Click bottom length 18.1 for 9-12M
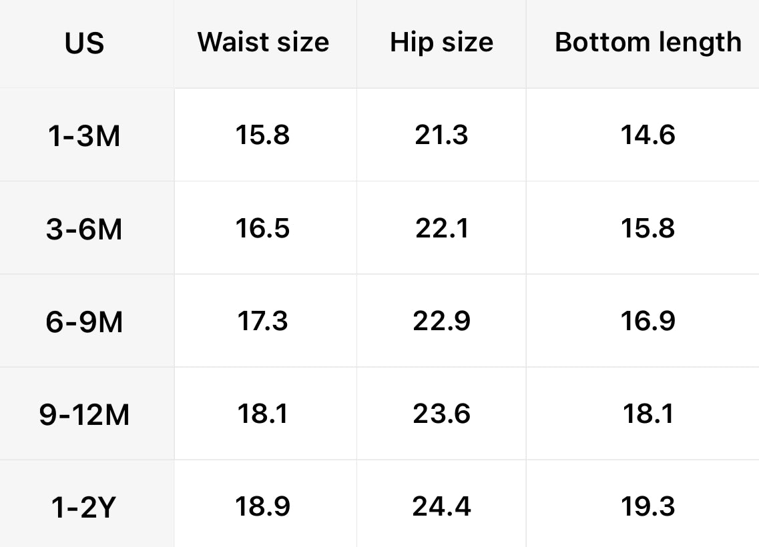The image size is (759, 547). point(648,414)
